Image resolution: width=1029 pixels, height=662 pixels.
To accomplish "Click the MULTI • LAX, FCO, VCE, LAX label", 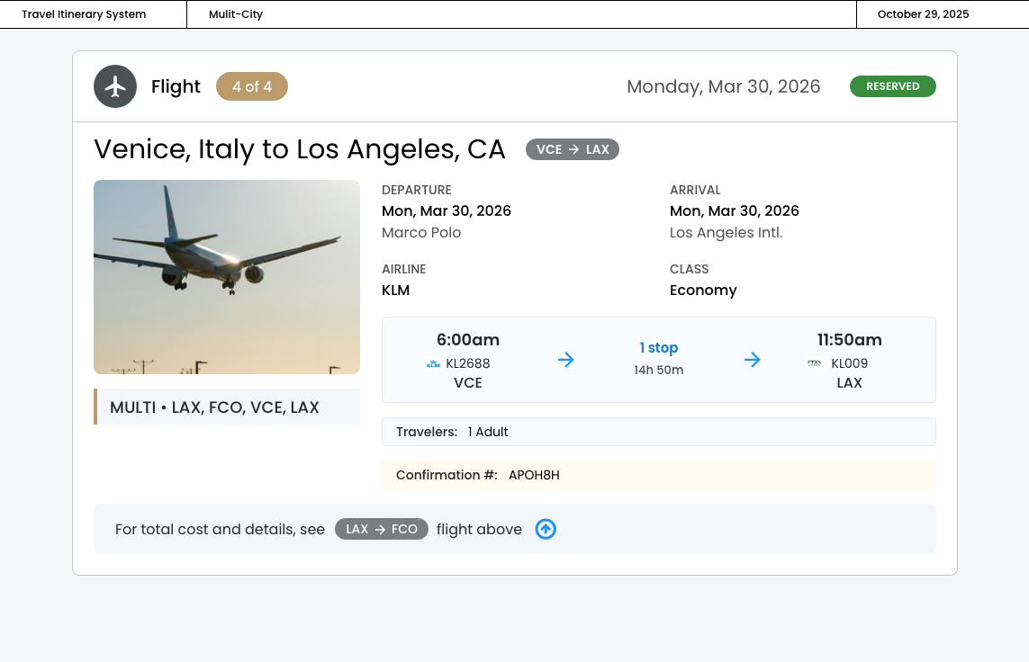I will click(x=214, y=407).
